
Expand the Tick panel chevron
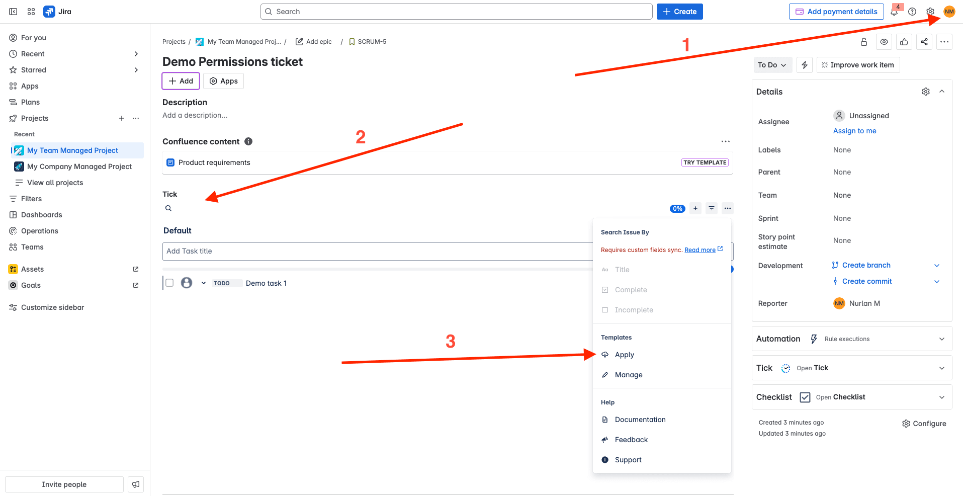(x=942, y=368)
